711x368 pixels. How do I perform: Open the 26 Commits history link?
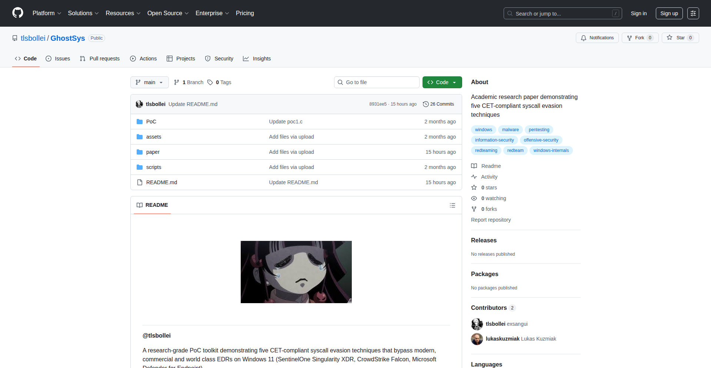438,104
